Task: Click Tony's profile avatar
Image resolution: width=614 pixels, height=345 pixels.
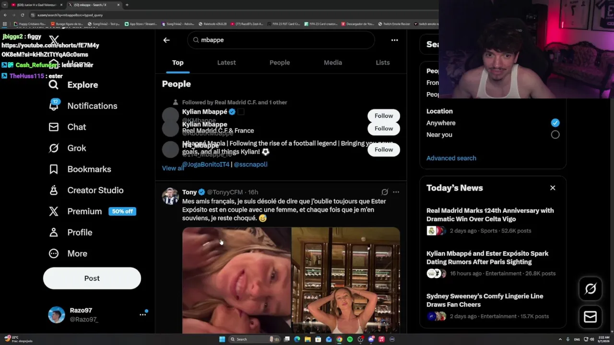Action: [170, 196]
